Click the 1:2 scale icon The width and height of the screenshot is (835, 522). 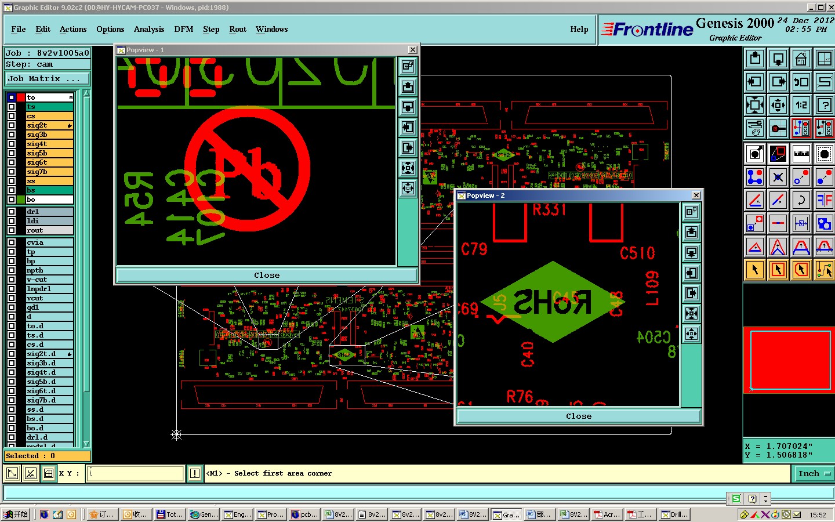(801, 105)
